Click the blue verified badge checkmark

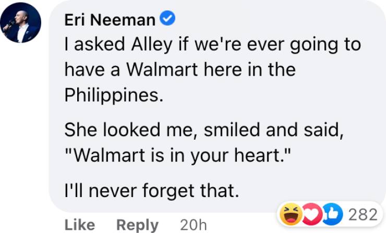coord(167,19)
